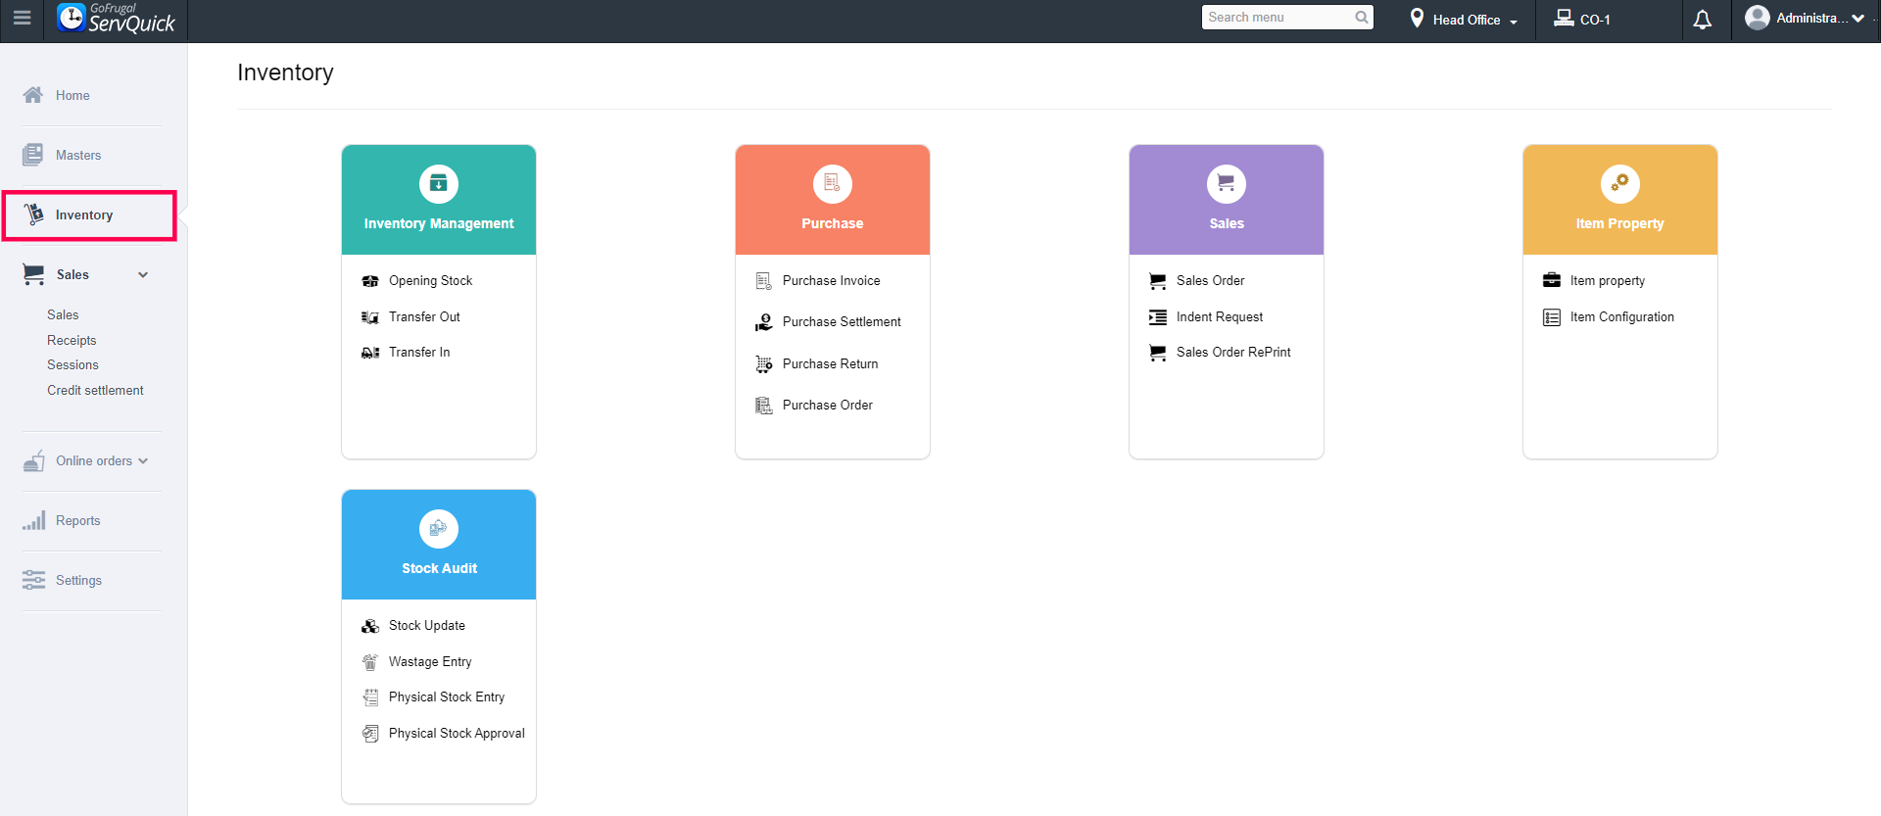The image size is (1881, 816).
Task: Click the Reports bar chart icon
Action: 34,520
